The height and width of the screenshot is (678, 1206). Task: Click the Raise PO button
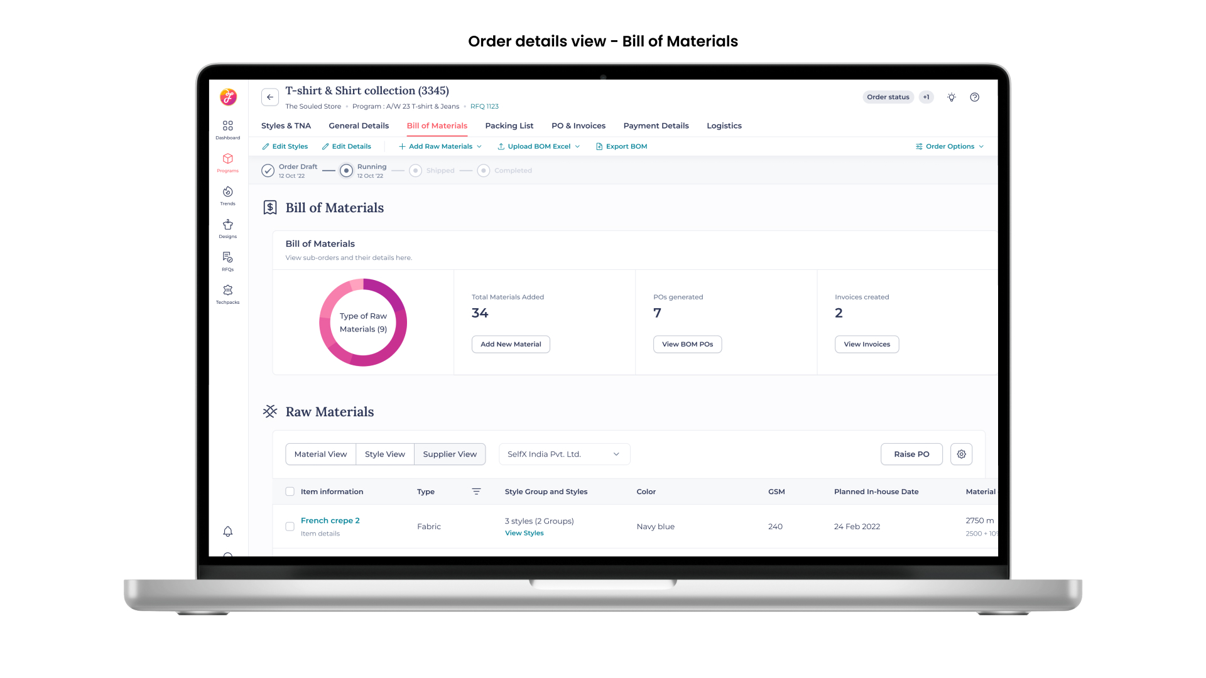(x=911, y=454)
